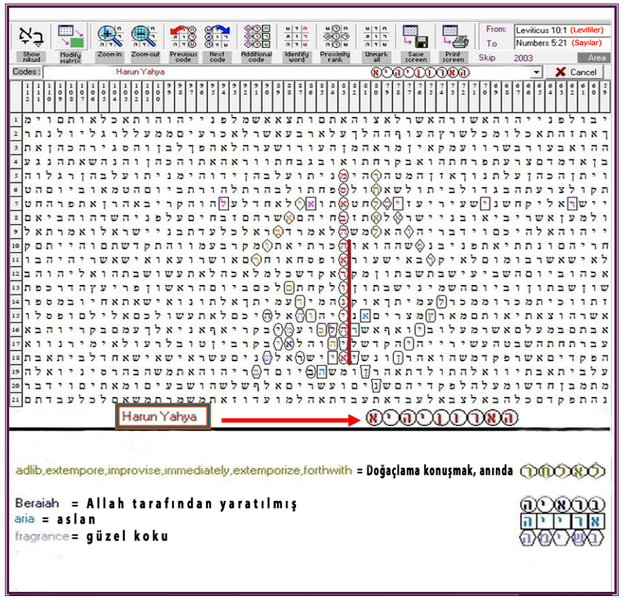Click the fragrance legend word
The width and height of the screenshot is (625, 601).
click(42, 536)
